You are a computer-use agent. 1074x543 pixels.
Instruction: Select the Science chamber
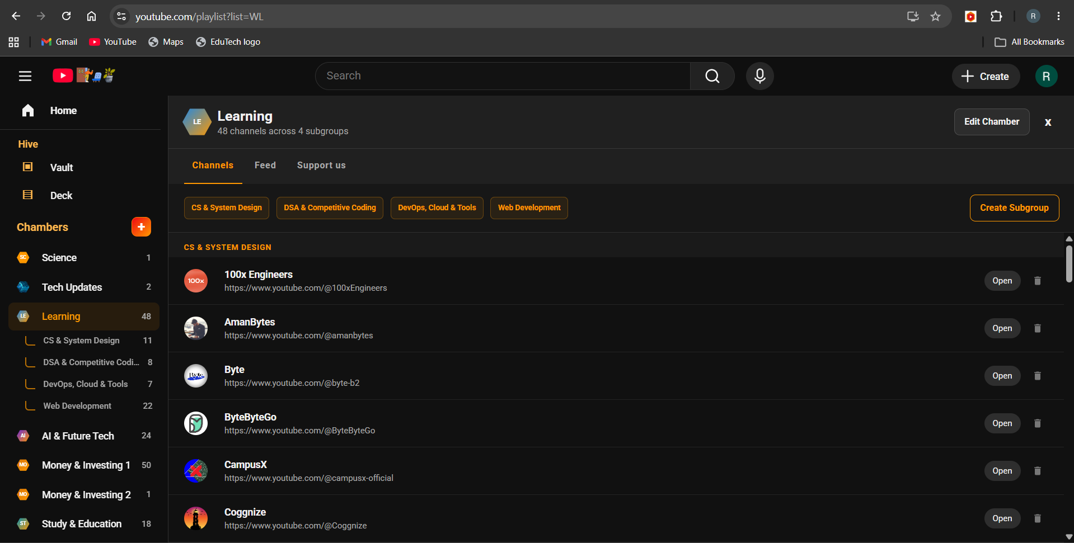pyautogui.click(x=84, y=258)
